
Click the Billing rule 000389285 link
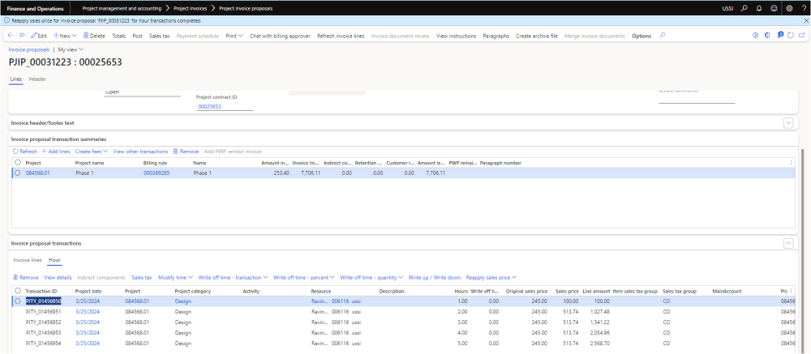click(x=157, y=173)
